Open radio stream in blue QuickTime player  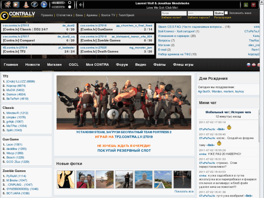pos(44,5)
